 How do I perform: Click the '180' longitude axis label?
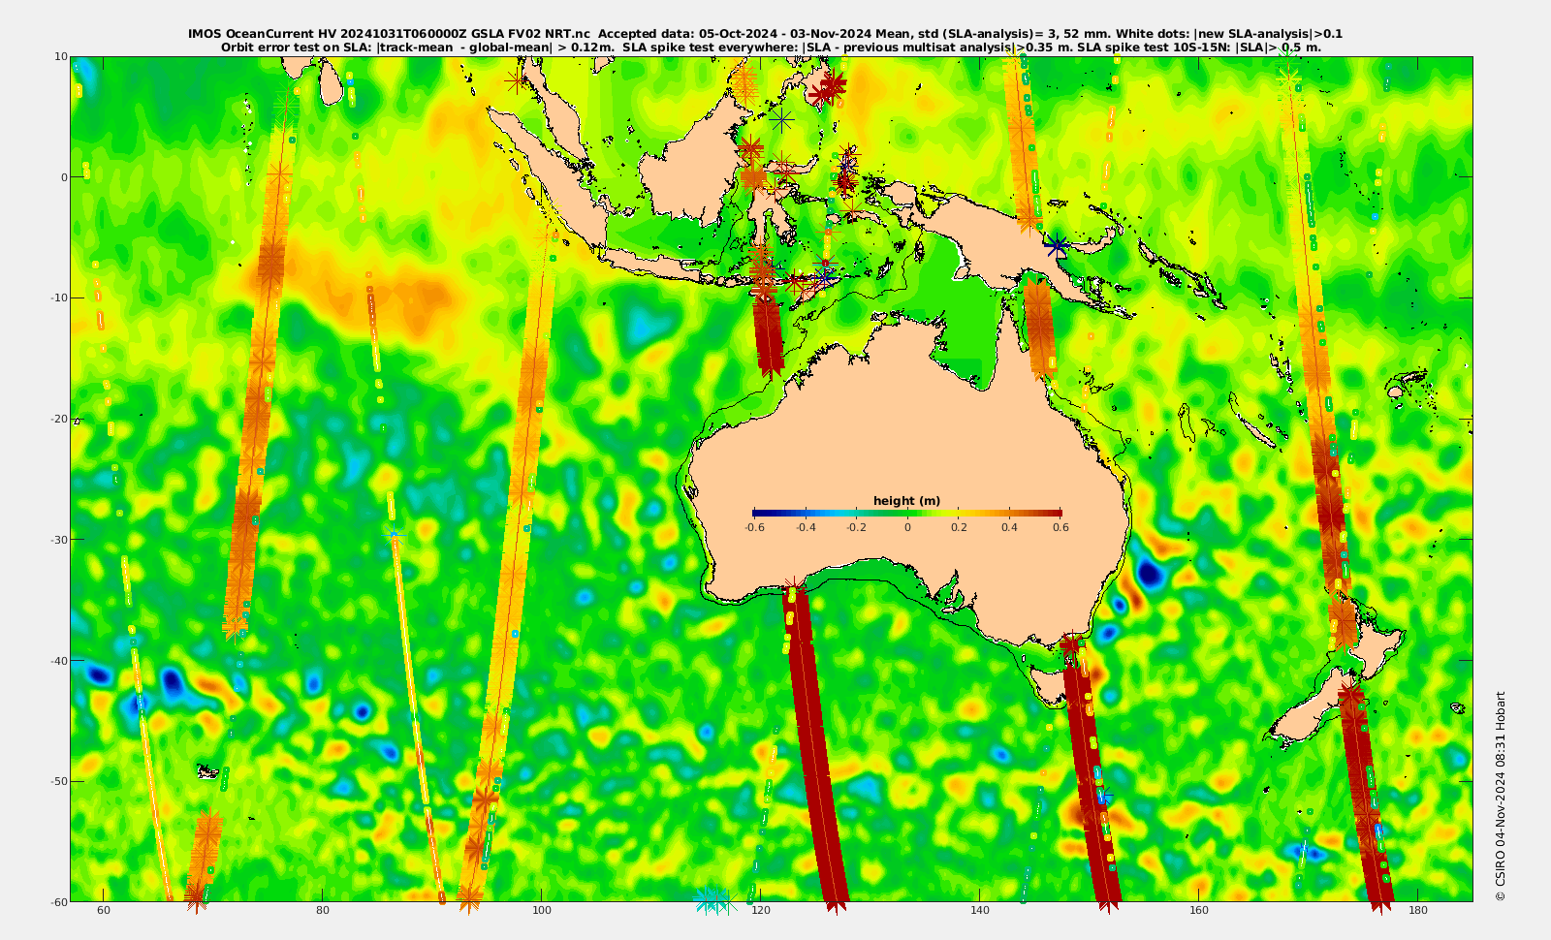pyautogui.click(x=1418, y=910)
